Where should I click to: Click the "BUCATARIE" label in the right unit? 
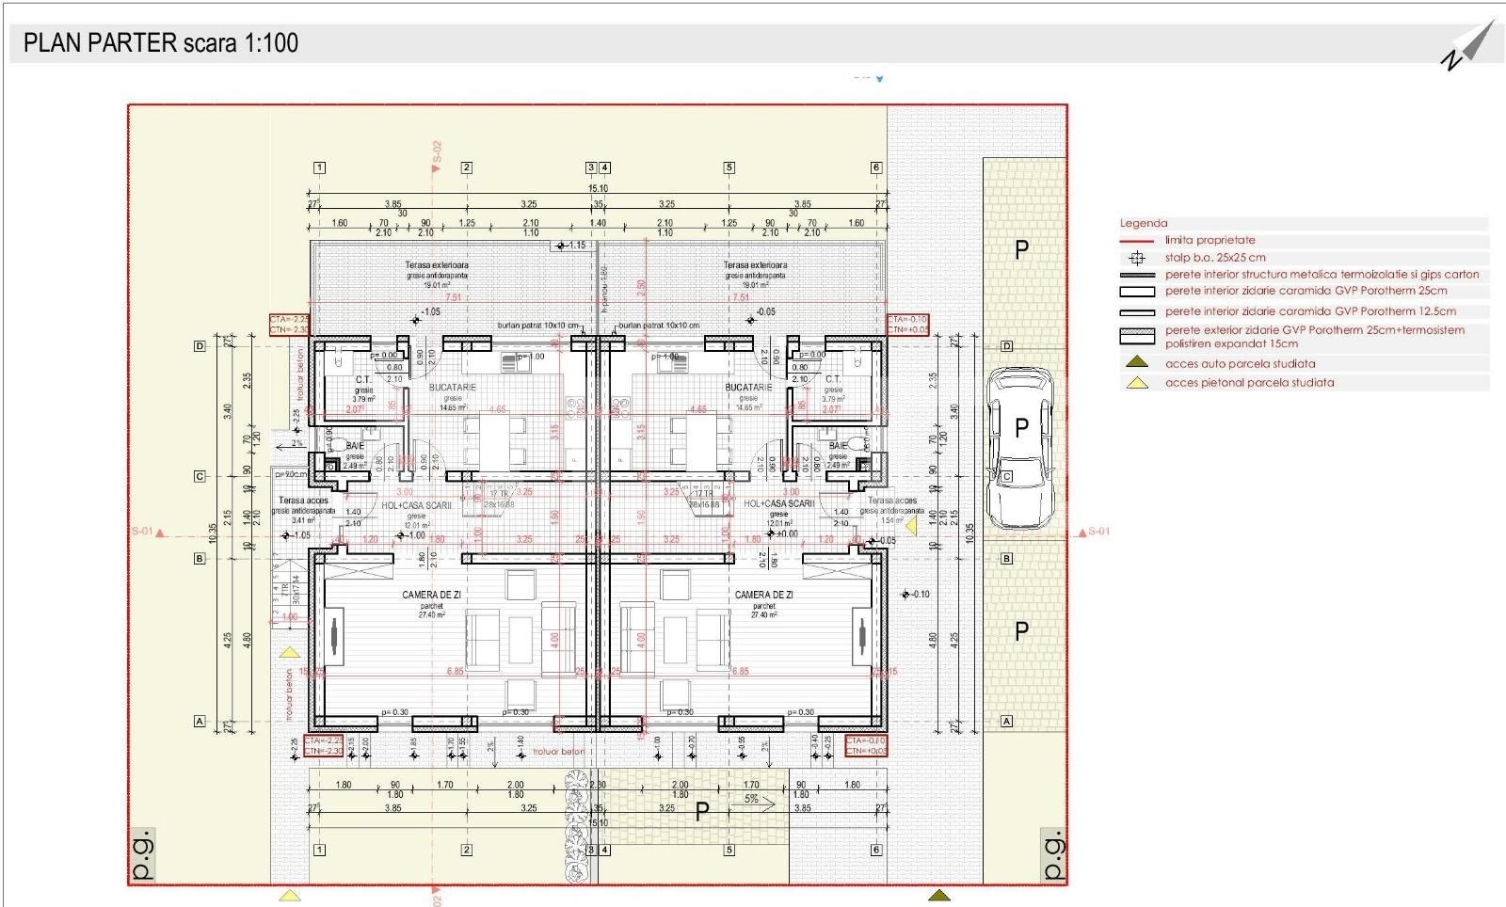point(748,388)
